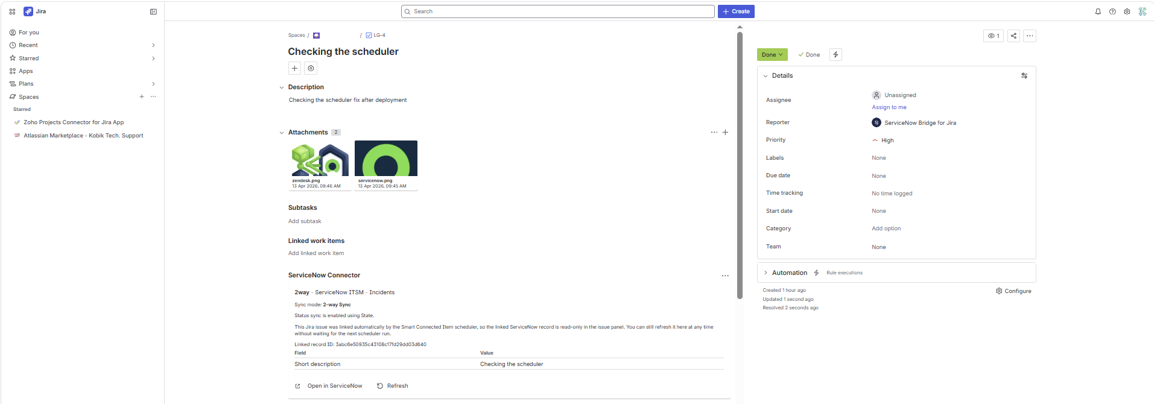Viewport: 1154px width, 404px height.
Task: Click the lightning automation icon beside Done
Action: point(835,54)
